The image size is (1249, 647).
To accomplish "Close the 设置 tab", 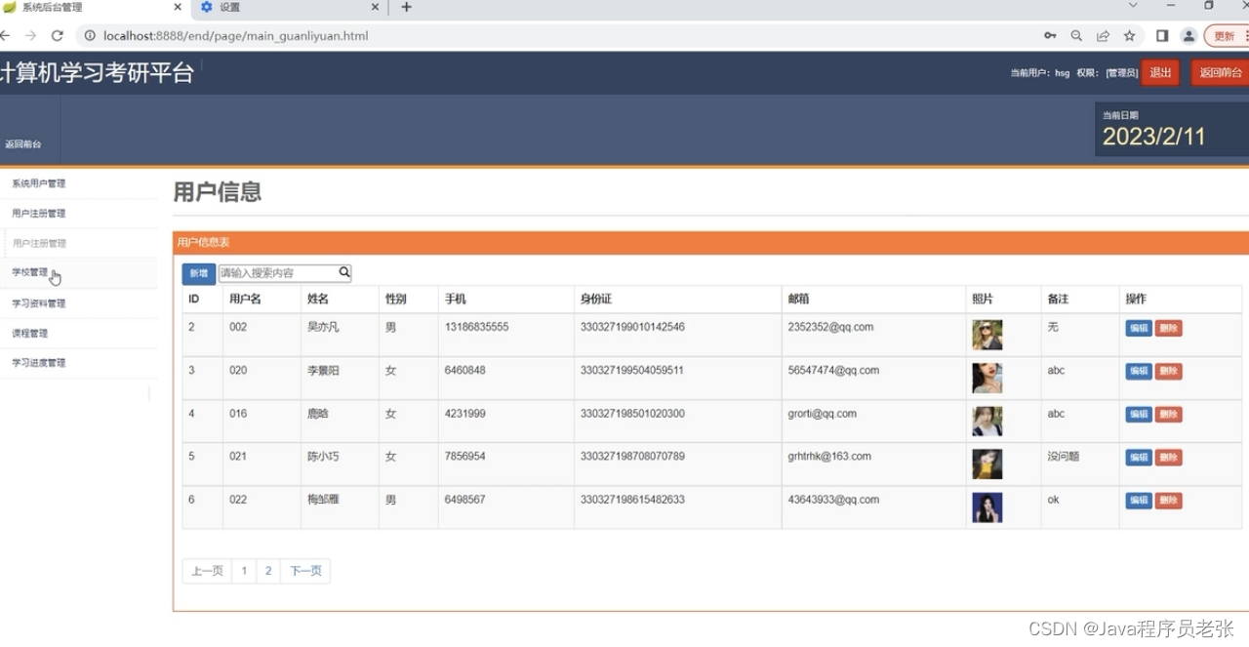I will coord(376,7).
